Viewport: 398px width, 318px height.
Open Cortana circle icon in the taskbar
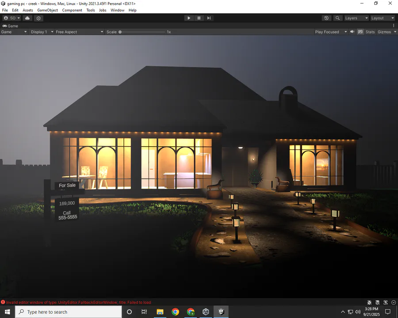pyautogui.click(x=129, y=312)
